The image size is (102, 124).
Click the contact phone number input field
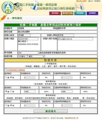point(28,39)
